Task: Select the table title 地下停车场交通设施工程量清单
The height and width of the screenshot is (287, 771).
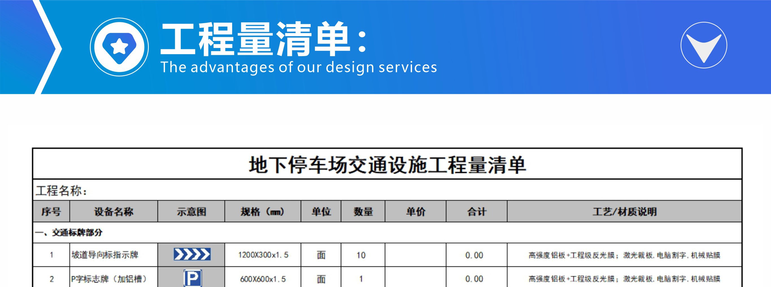Action: click(387, 165)
